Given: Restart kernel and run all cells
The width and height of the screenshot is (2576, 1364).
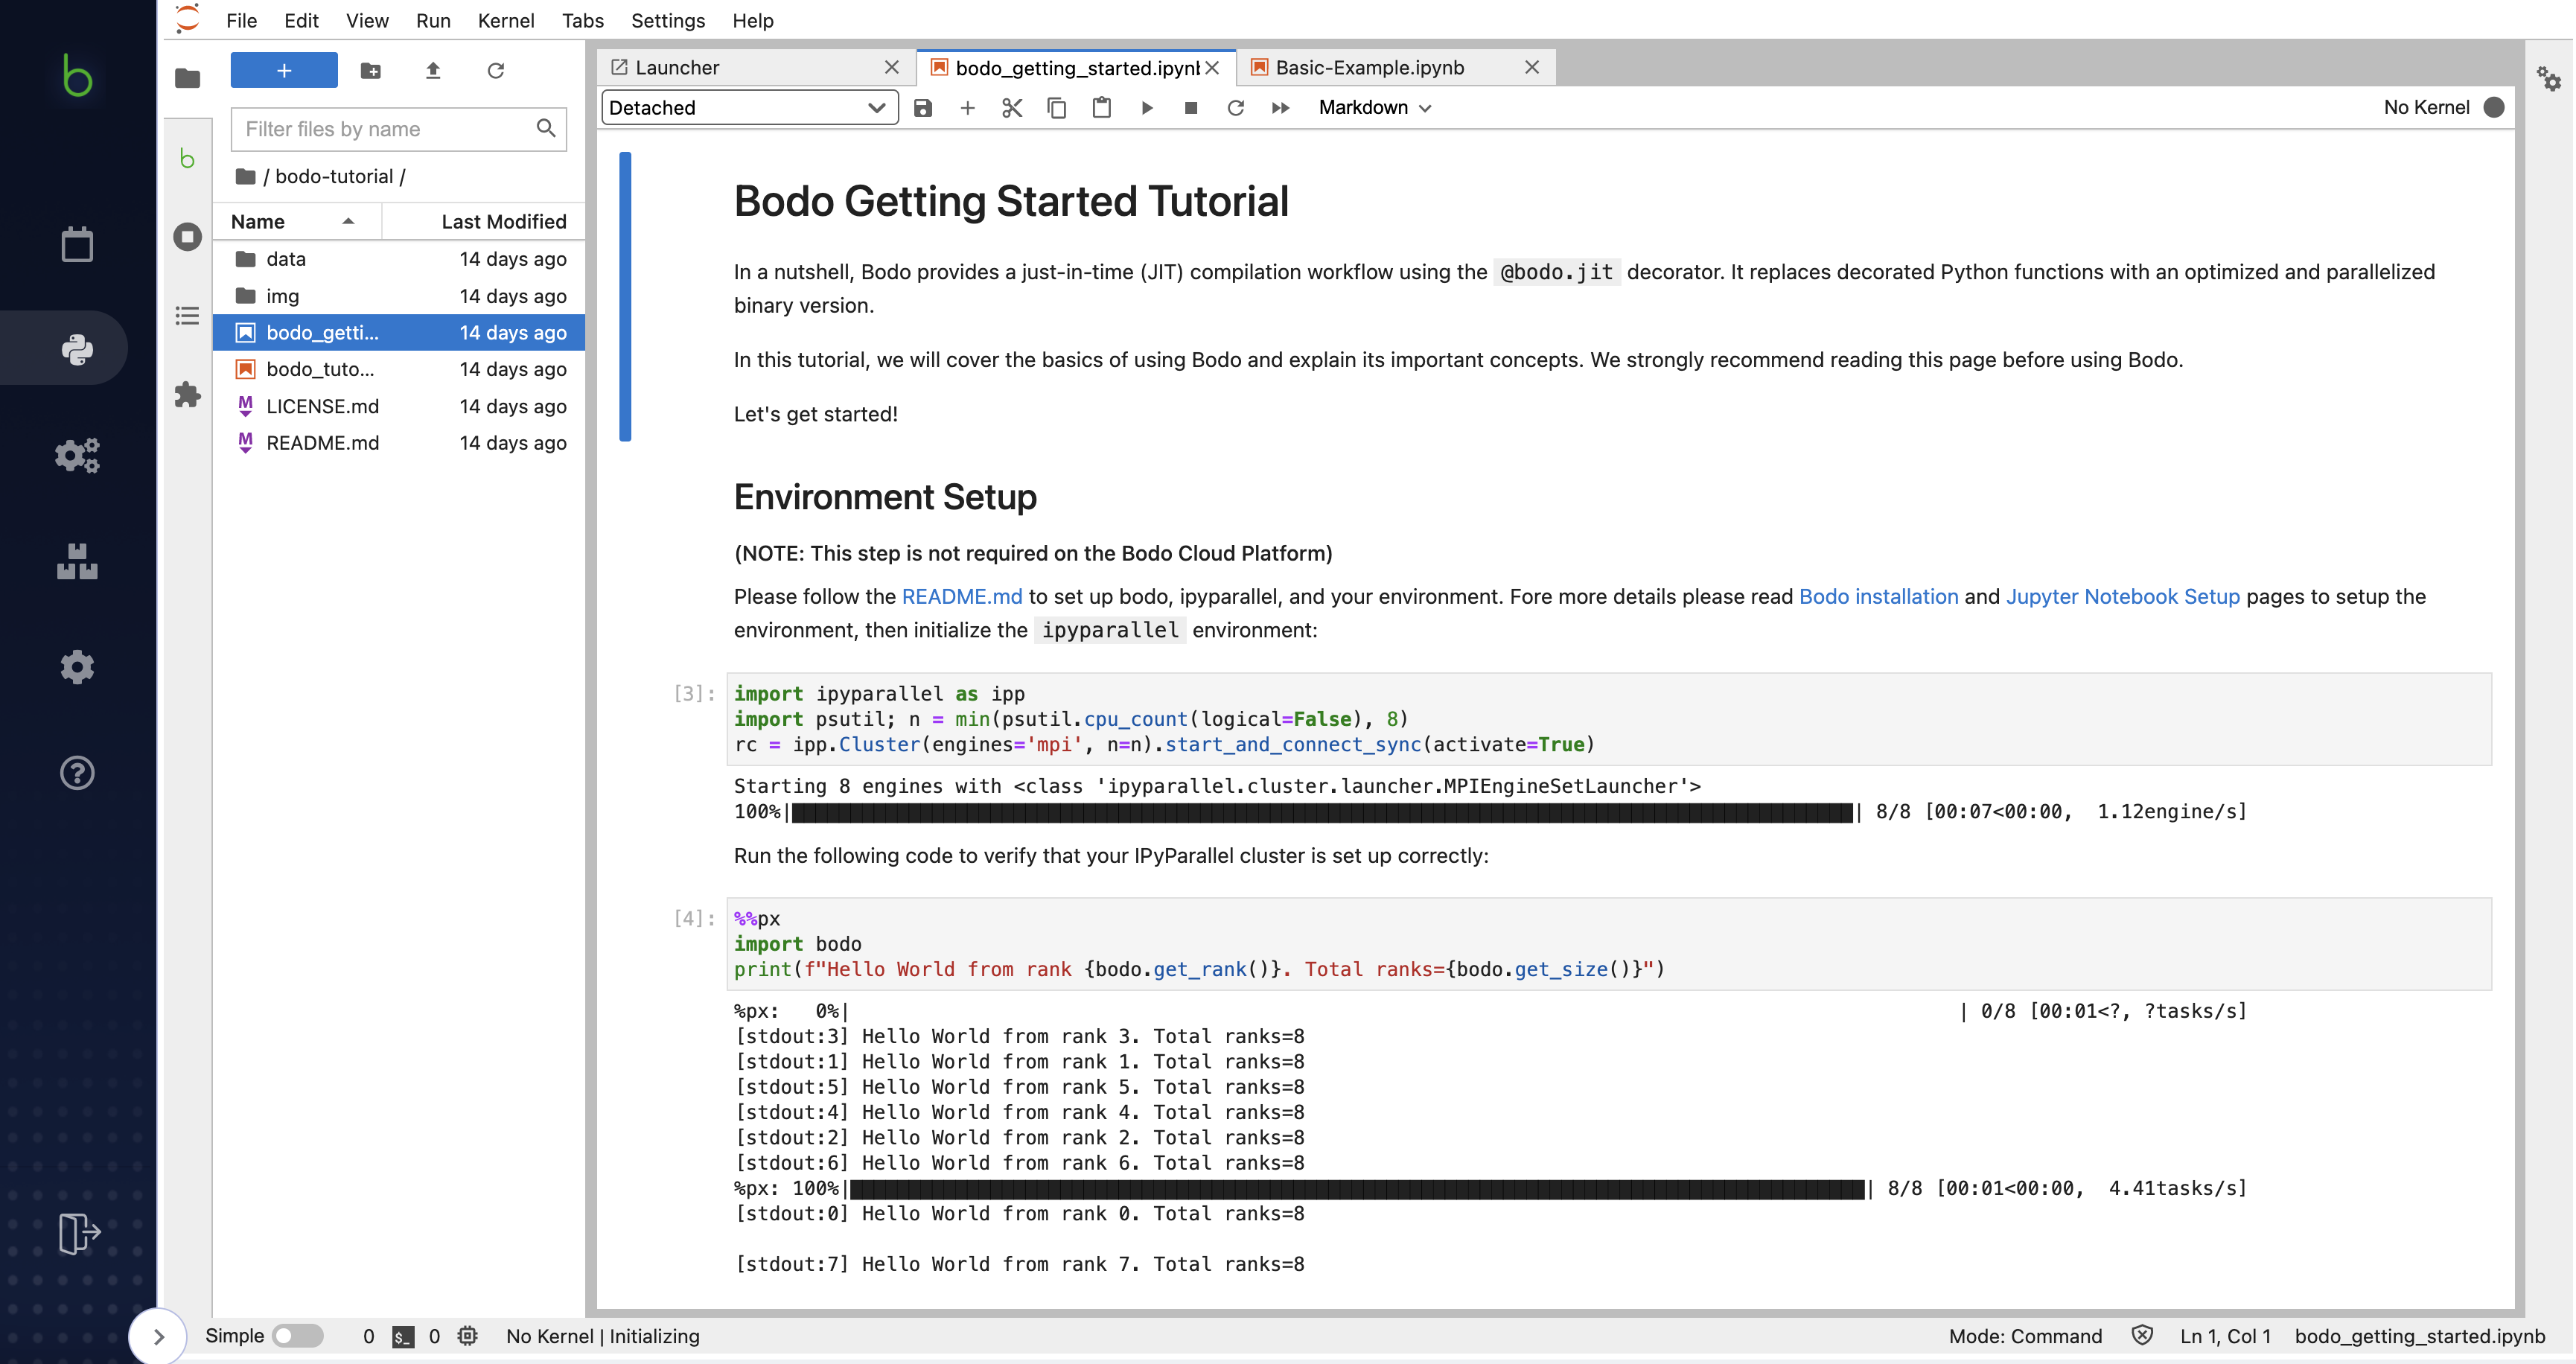Looking at the screenshot, I should pos(1280,107).
